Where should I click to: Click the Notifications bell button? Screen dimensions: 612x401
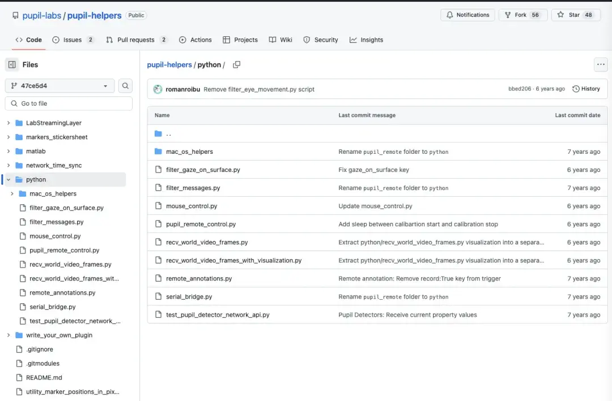[x=467, y=15]
